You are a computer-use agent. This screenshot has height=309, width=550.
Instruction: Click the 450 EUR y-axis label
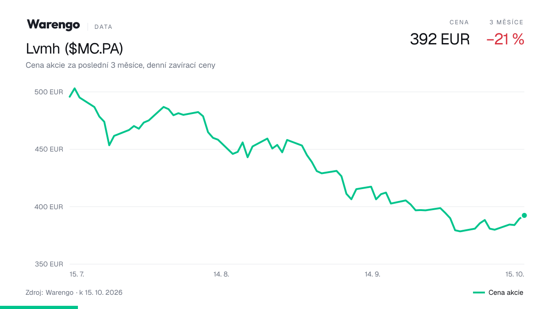tap(49, 149)
